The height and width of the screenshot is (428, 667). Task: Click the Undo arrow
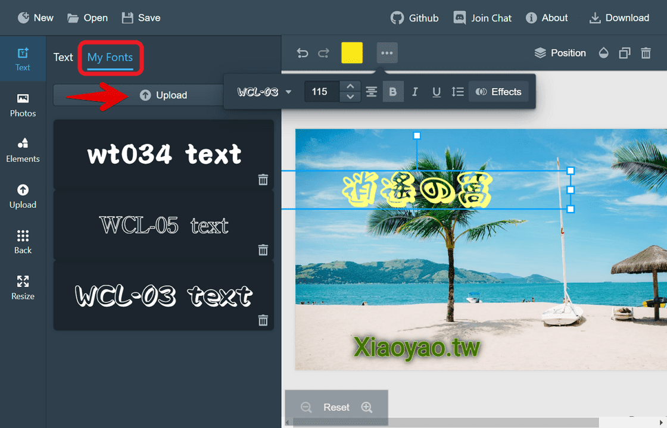click(303, 52)
